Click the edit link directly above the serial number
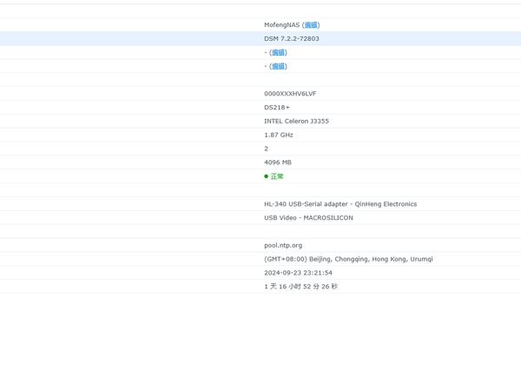Viewport: 521px width, 391px height. pyautogui.click(x=278, y=66)
